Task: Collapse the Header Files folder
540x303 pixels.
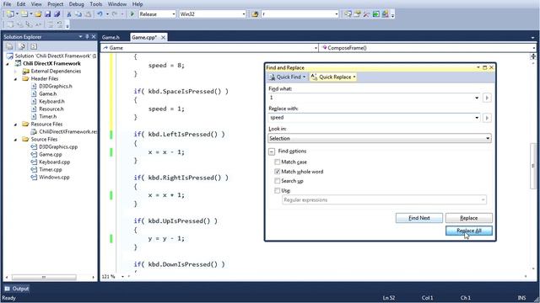Action: [15, 79]
